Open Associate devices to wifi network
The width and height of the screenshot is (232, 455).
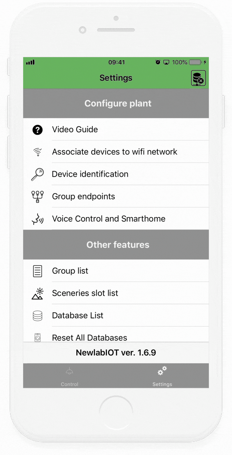coord(116,152)
